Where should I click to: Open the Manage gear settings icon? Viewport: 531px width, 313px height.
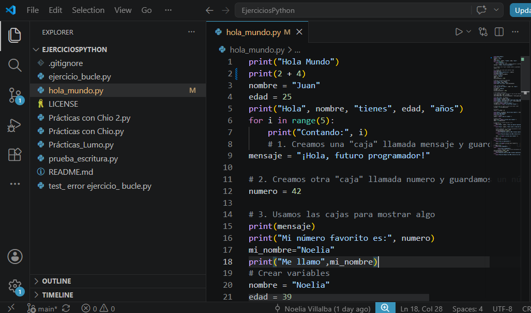point(16,287)
